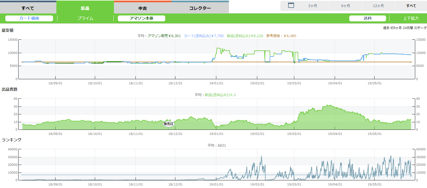Set the time range to 3ヶ月
This screenshot has width=427, height=188.
313,6
